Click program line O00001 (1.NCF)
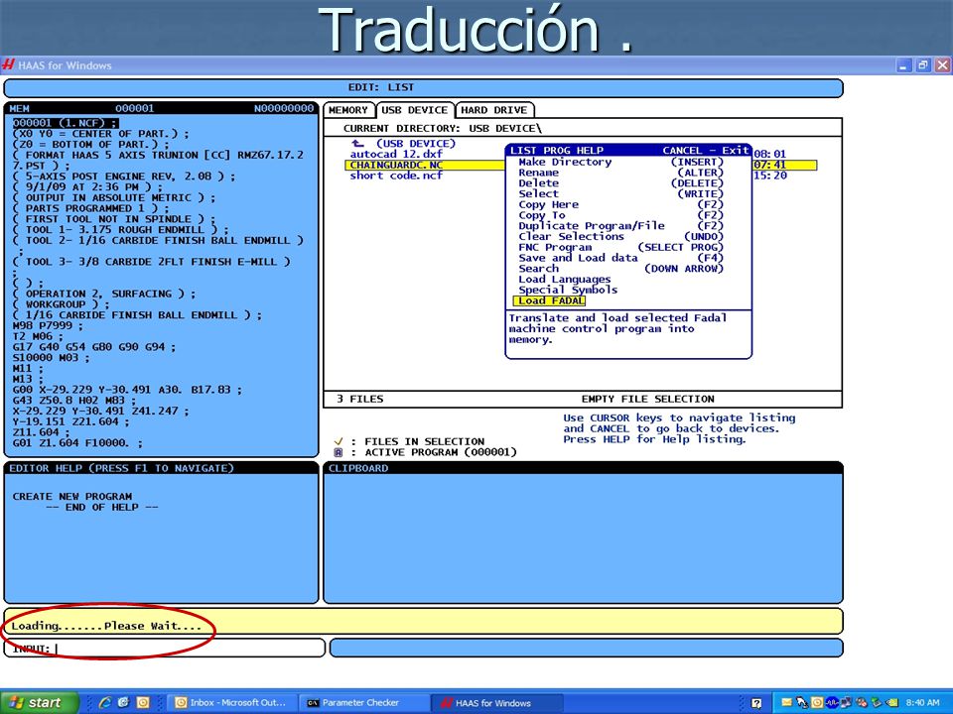953x714 pixels. tap(66, 123)
